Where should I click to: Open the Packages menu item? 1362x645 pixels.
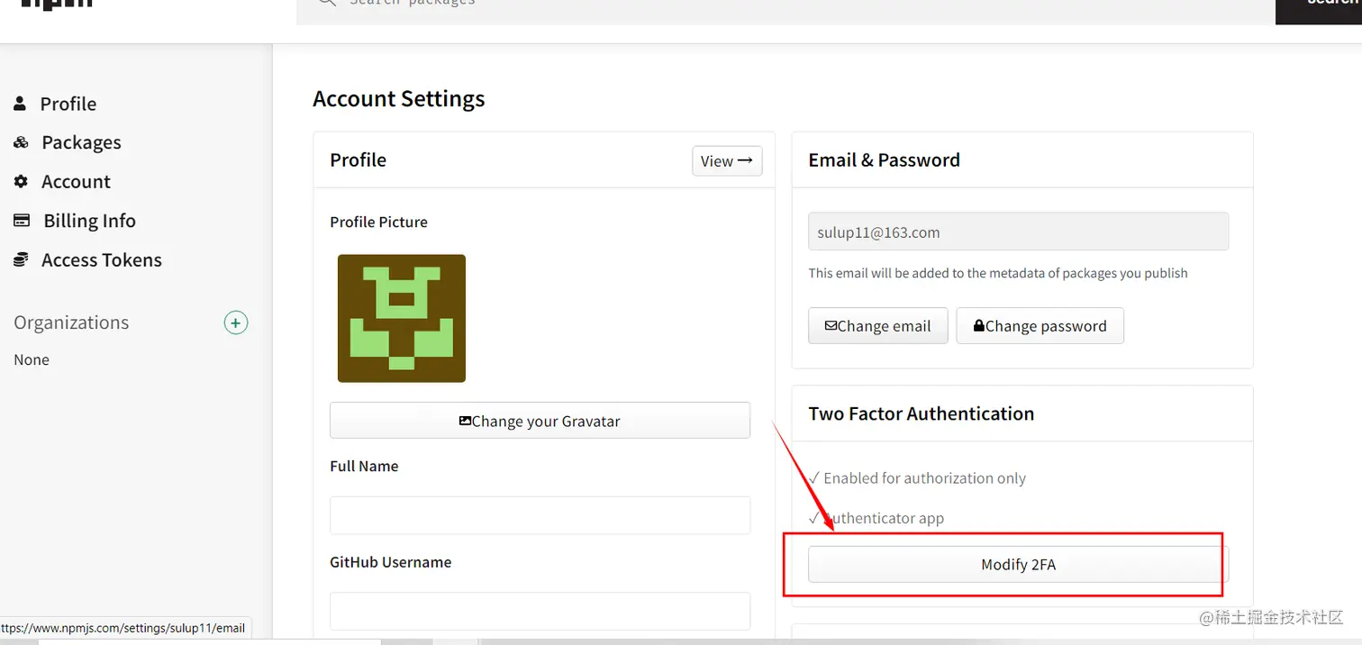point(81,142)
